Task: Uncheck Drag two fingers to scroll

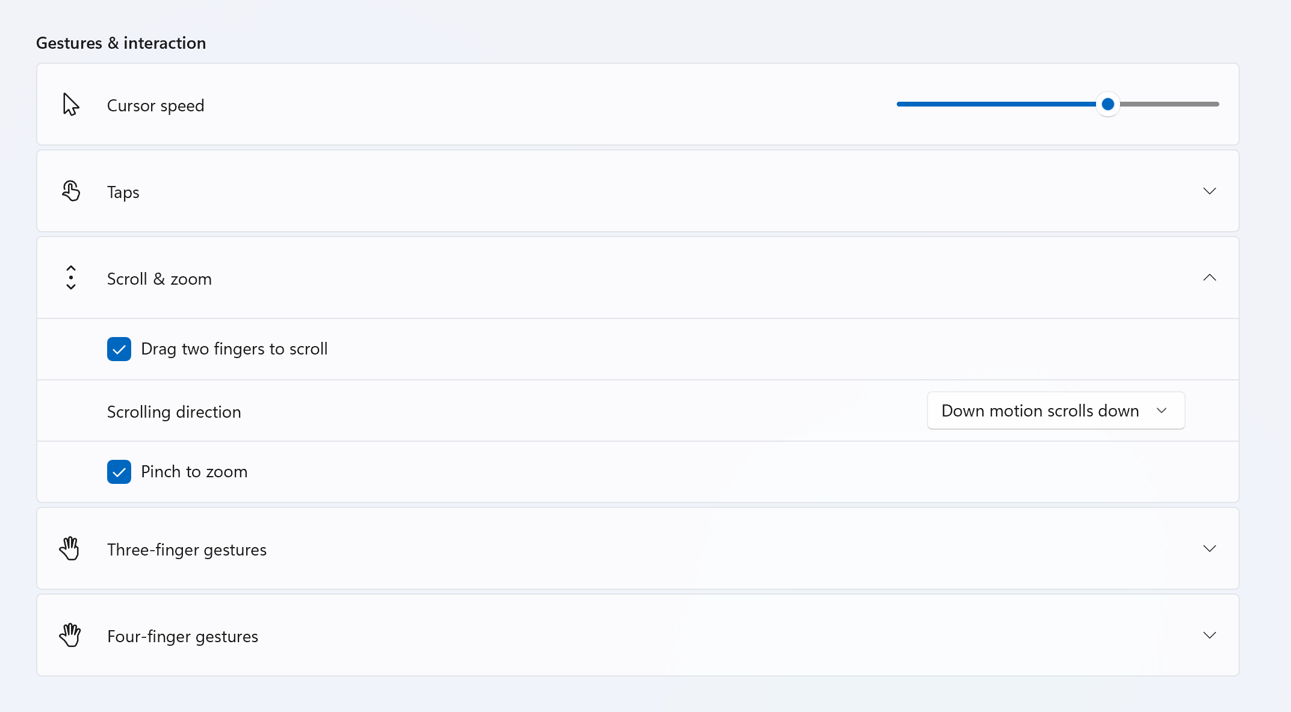Action: (119, 349)
